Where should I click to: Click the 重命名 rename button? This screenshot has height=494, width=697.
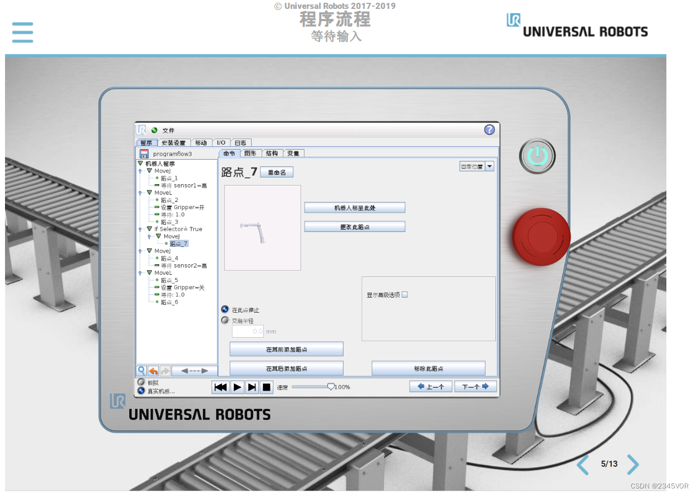point(277,172)
